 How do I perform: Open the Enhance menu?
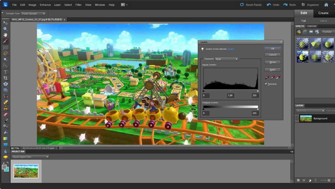[x=45, y=5]
